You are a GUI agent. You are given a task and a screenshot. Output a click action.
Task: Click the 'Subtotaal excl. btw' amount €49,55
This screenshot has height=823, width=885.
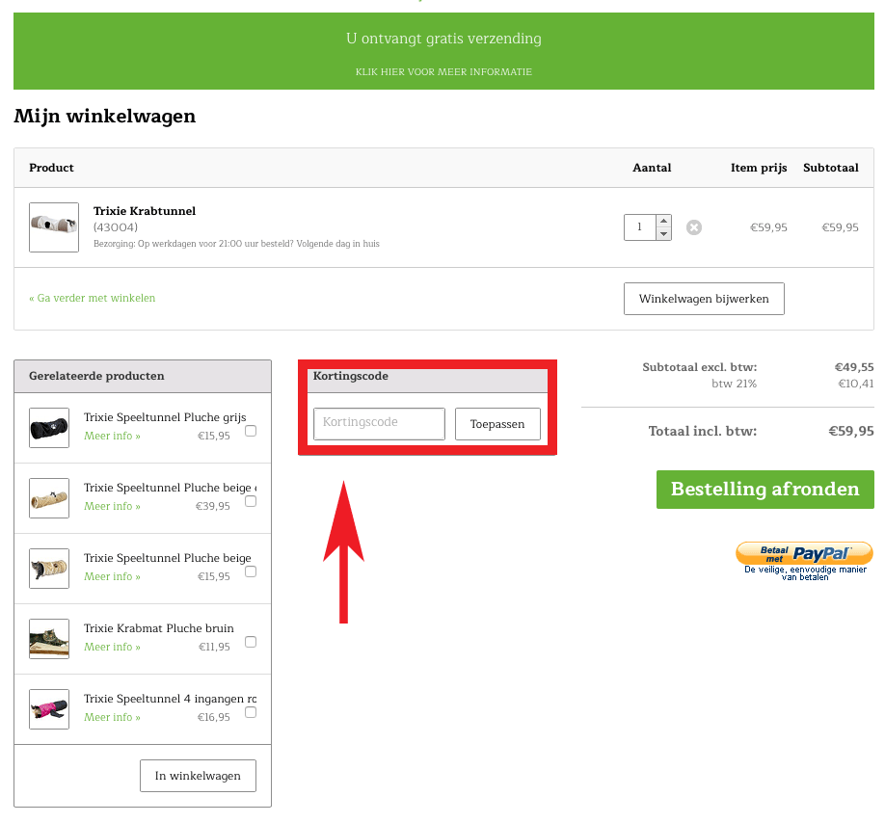tap(854, 367)
